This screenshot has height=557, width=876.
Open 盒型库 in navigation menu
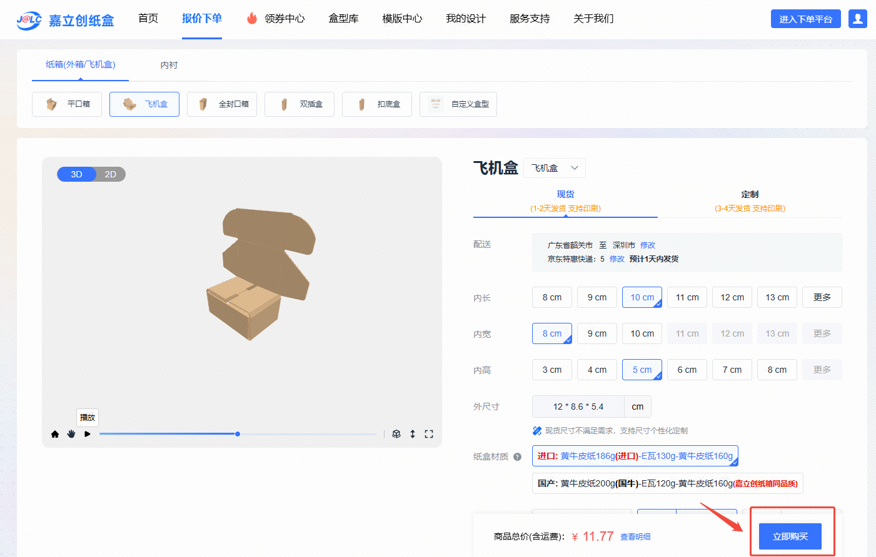(x=343, y=19)
